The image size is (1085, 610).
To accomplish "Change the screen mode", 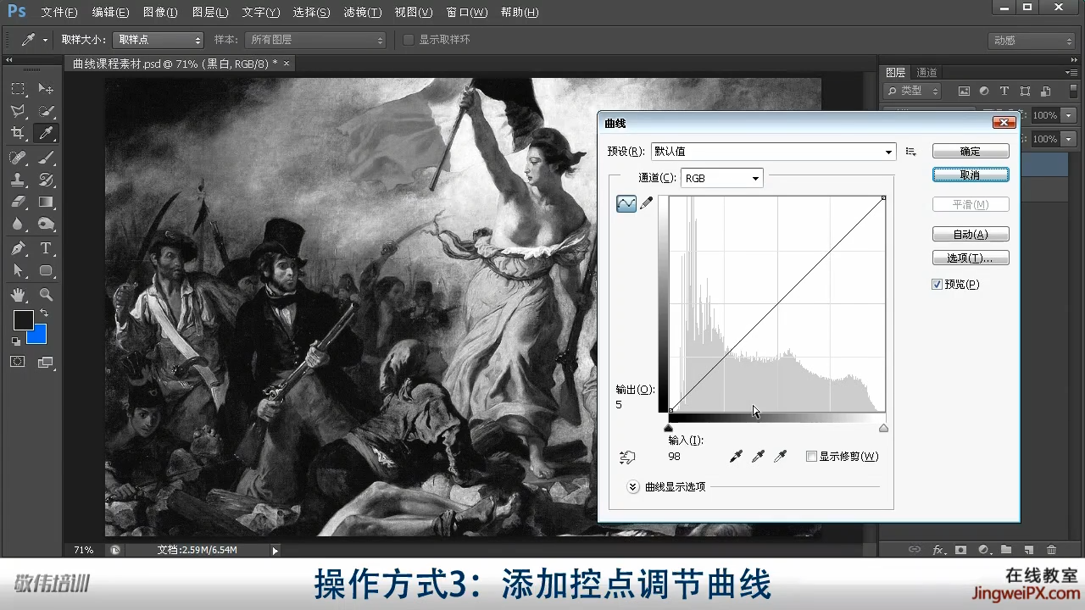I will pos(46,362).
